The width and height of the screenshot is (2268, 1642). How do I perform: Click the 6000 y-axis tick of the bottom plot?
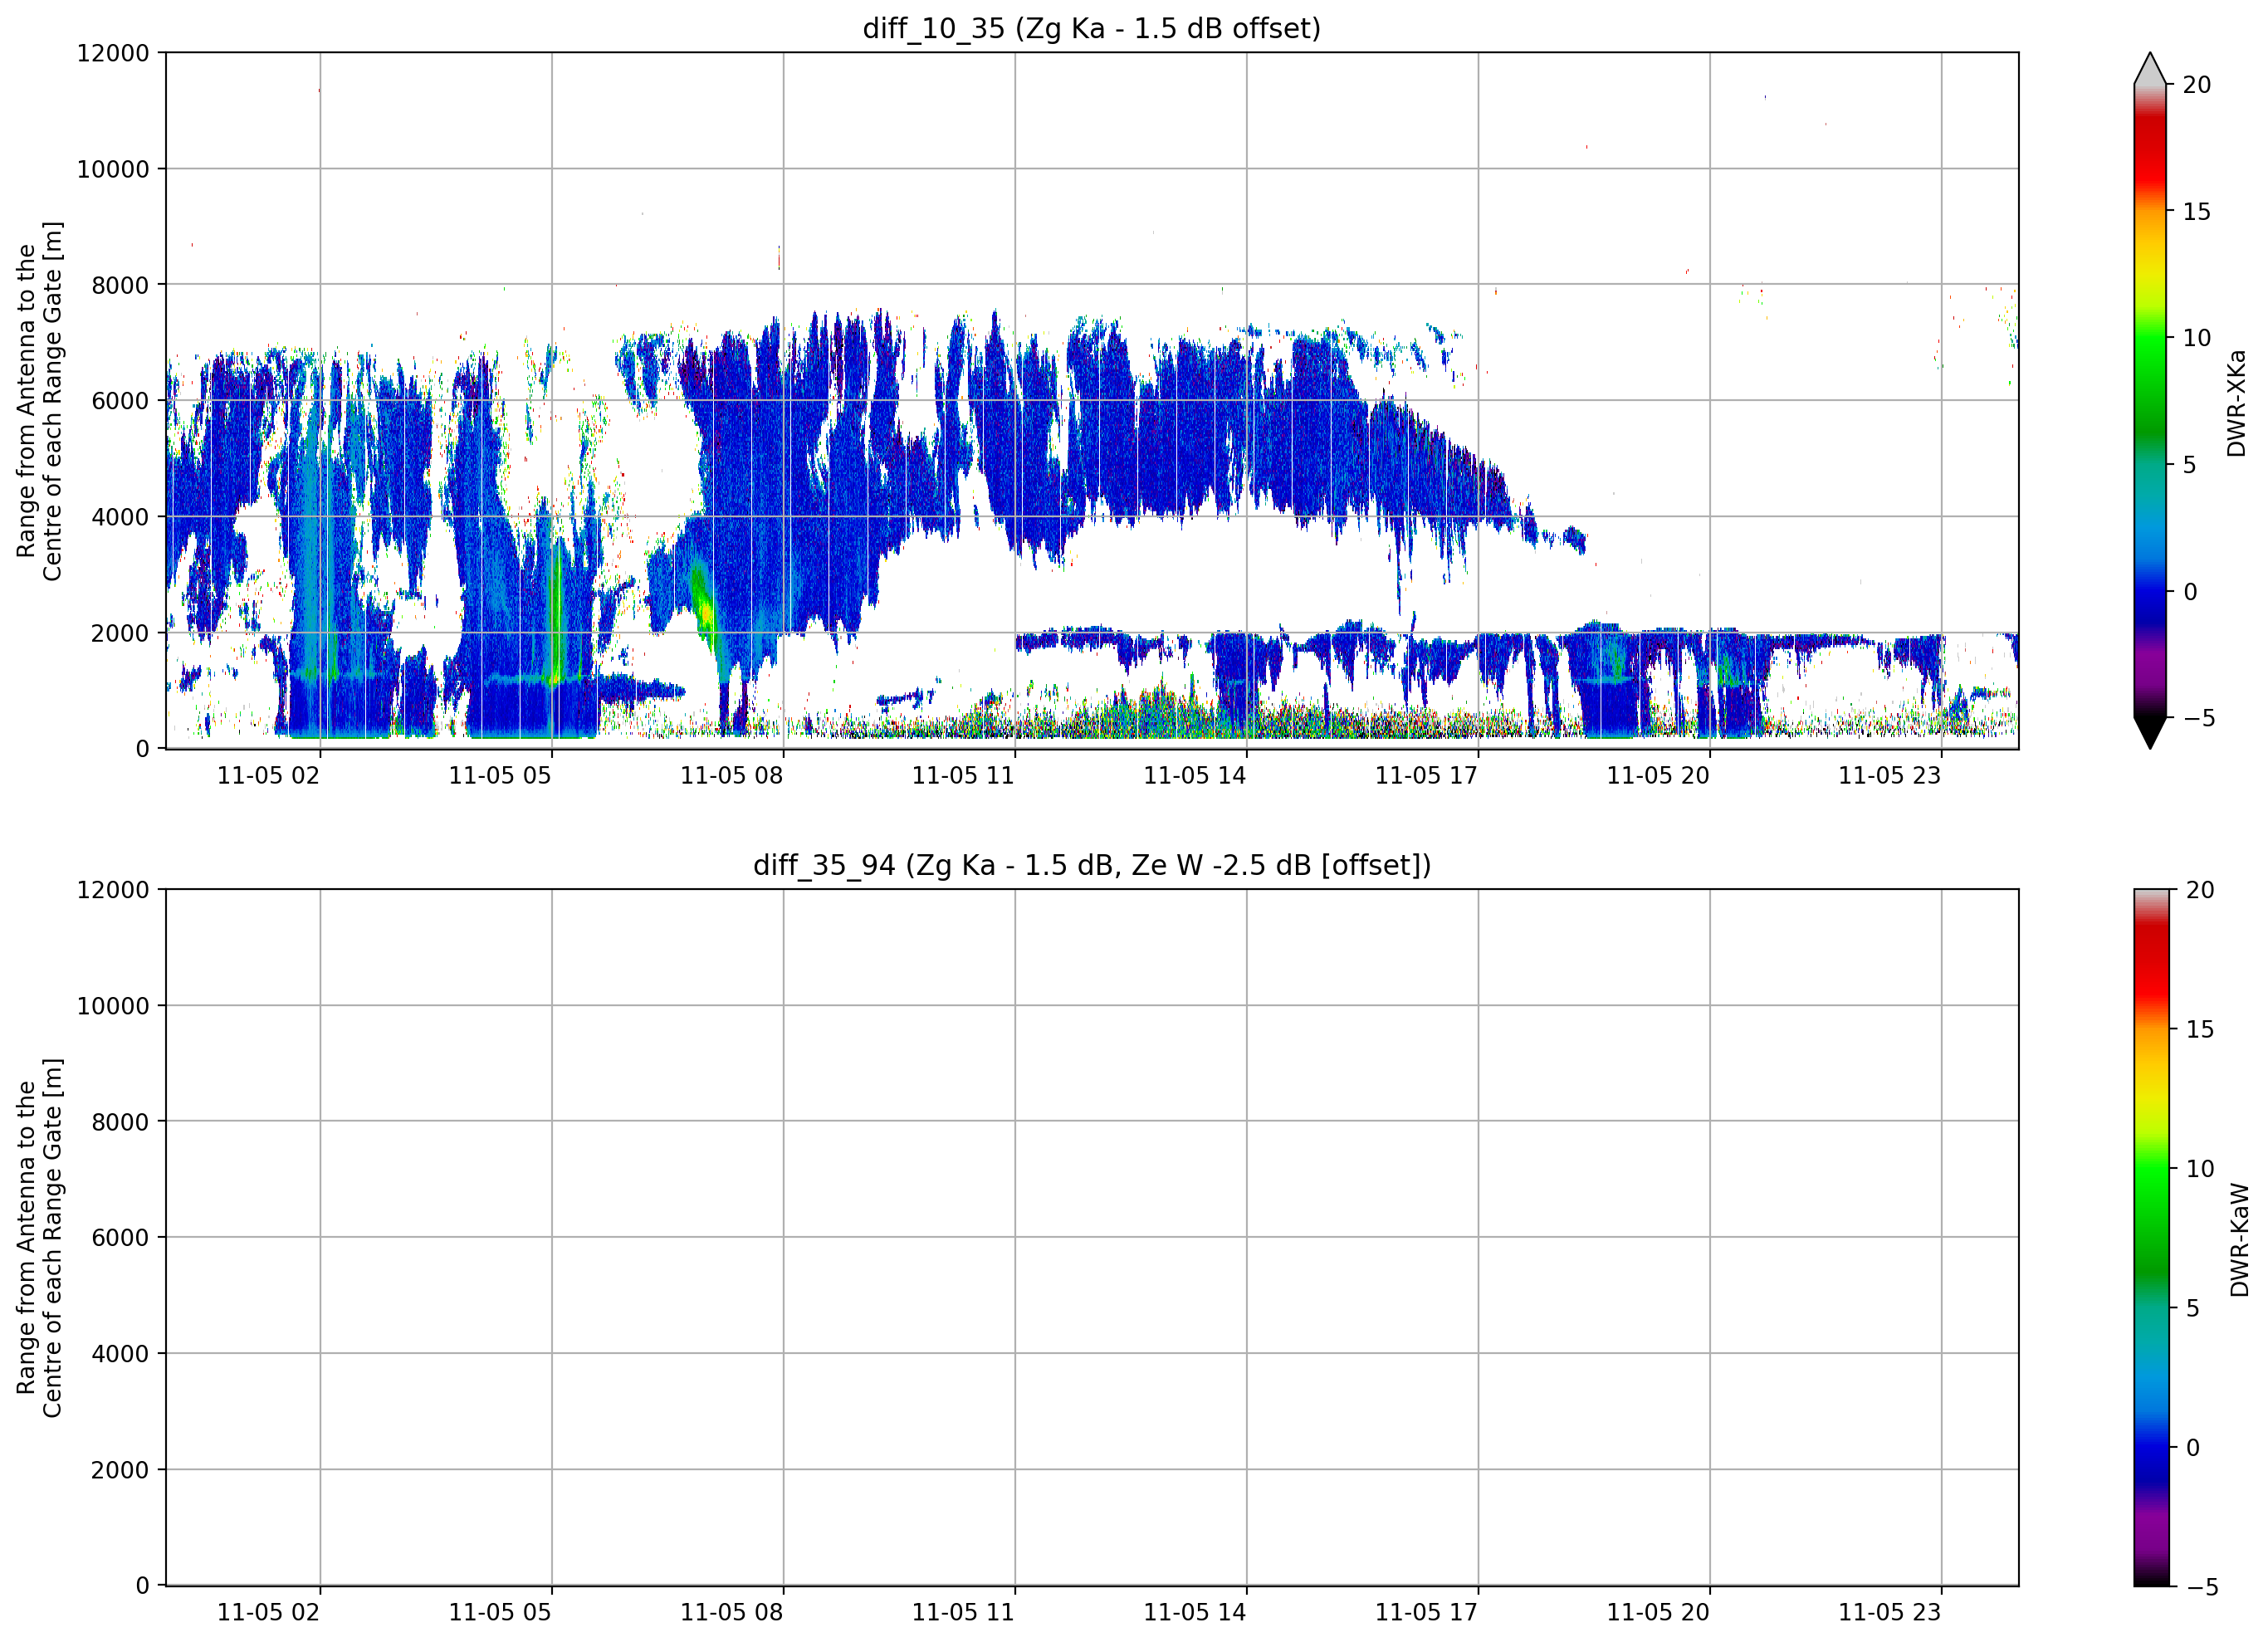(120, 1238)
